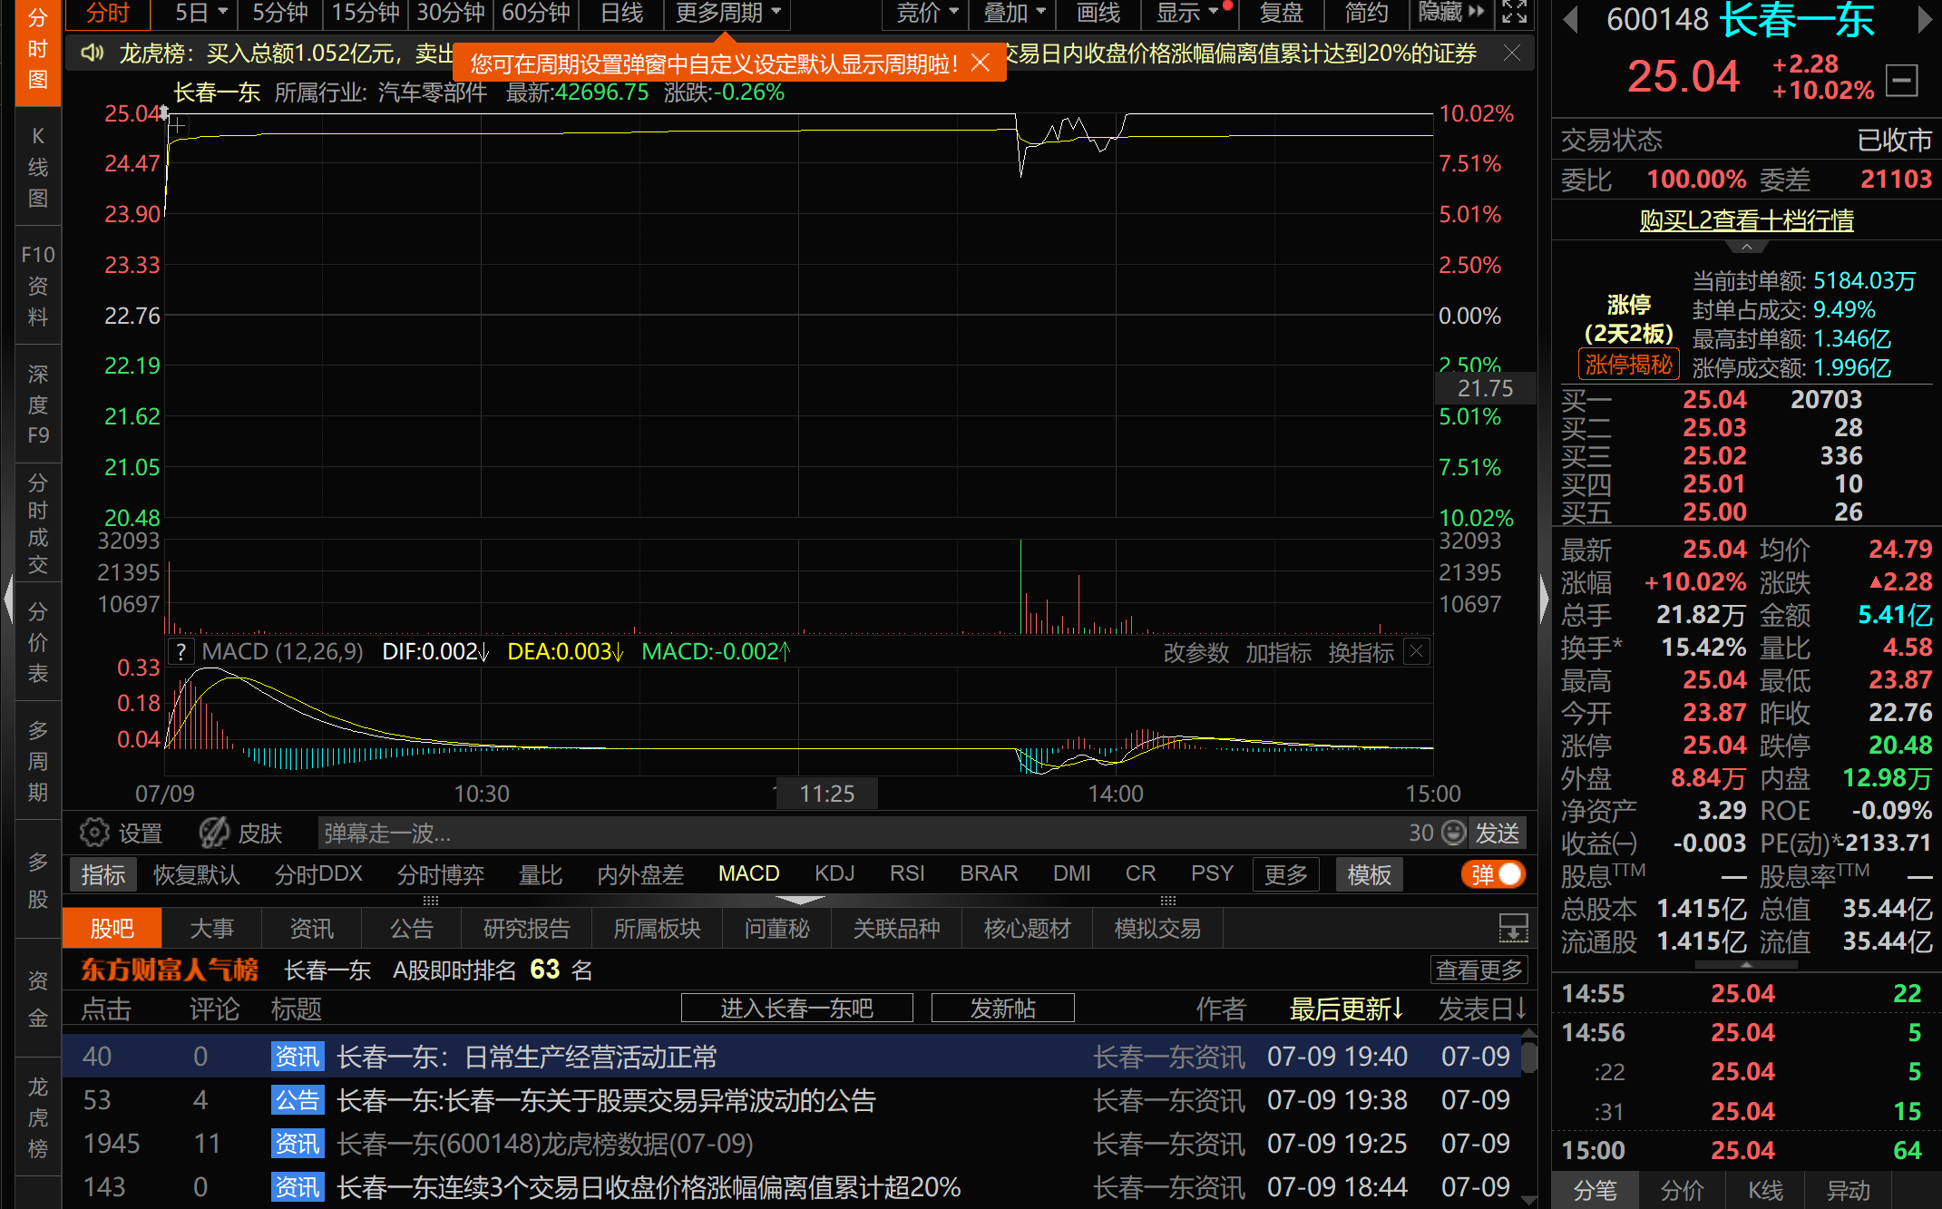Open 分时成交 in left sidebar

(x=38, y=523)
